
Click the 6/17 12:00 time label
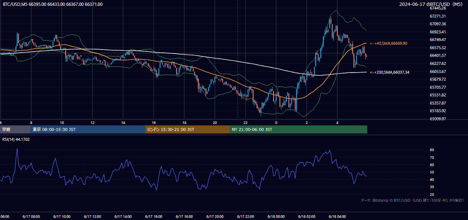click(92, 217)
